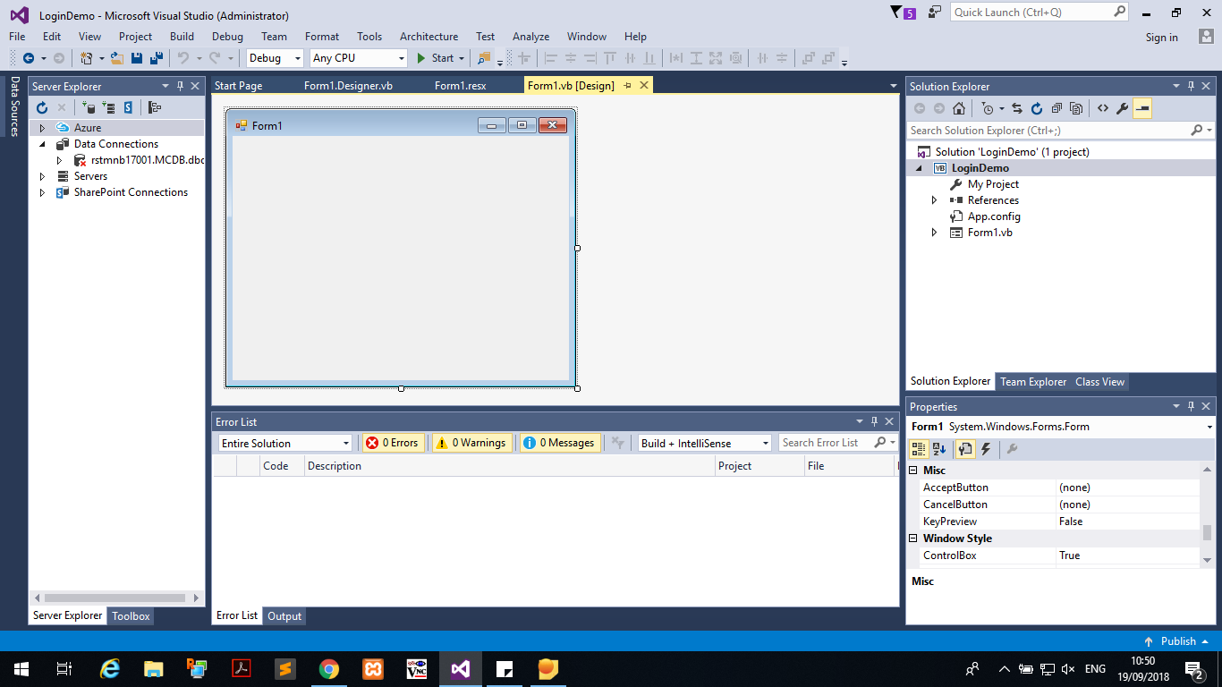Click the wrench Properties icon in Solution Explorer

point(1123,108)
